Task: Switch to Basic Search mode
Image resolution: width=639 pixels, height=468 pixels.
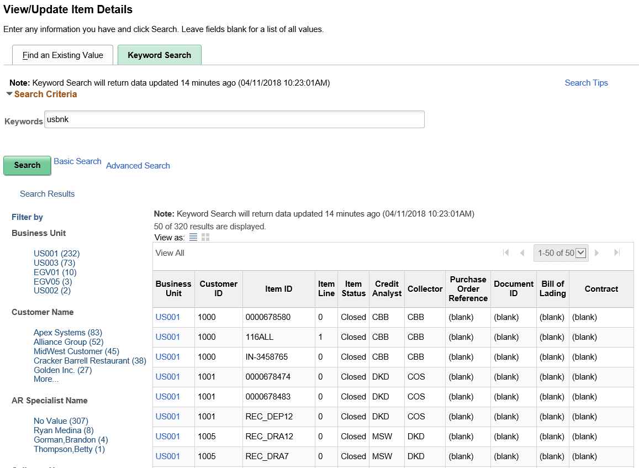Action: (77, 161)
